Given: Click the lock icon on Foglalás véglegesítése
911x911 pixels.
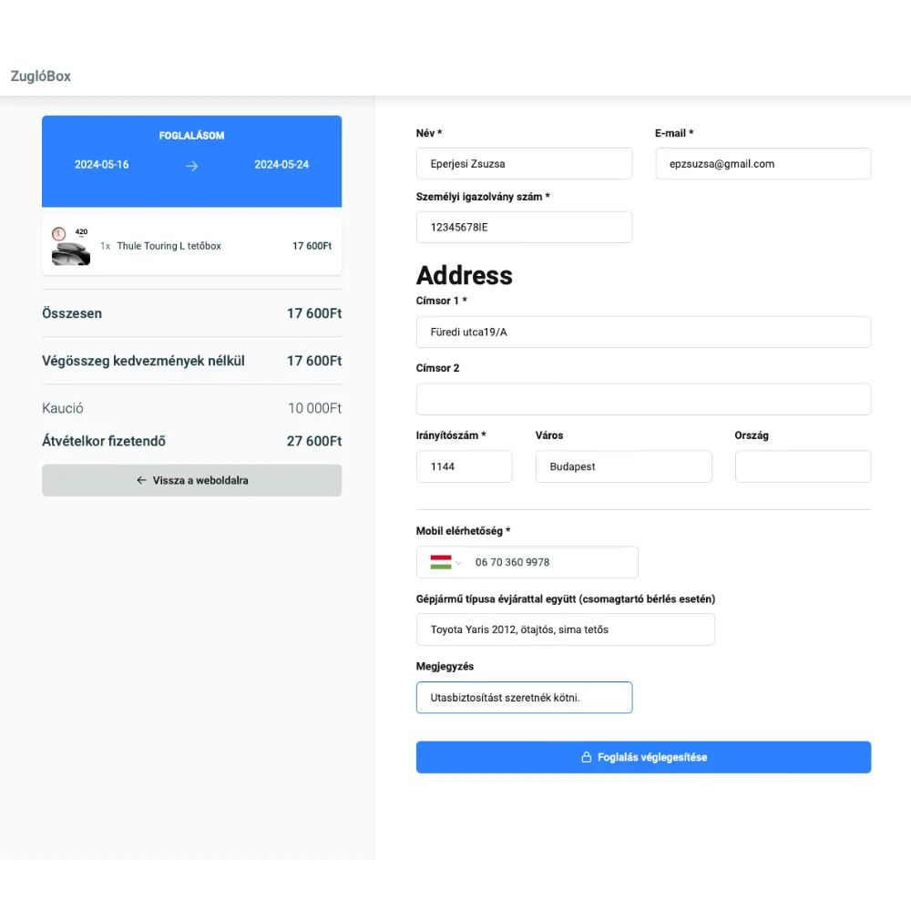Looking at the screenshot, I should pyautogui.click(x=587, y=757).
